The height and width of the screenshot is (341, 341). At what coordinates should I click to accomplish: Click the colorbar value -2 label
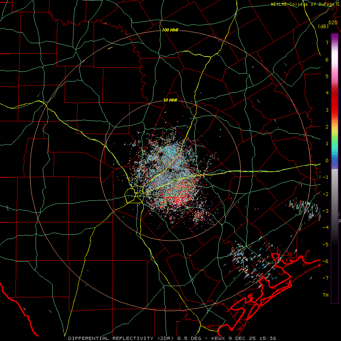pos(325,194)
